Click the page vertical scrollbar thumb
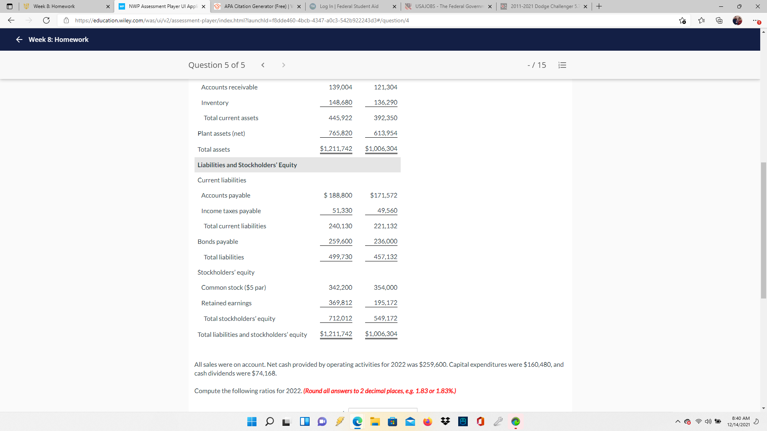This screenshot has width=767, height=431. point(763,230)
